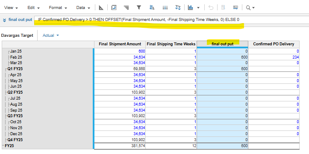The width and height of the screenshot is (309, 154).
Task: Click Feb 25 final out put value 600
Action: [x=222, y=57]
